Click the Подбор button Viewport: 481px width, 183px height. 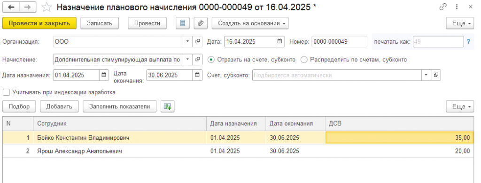[x=19, y=107]
